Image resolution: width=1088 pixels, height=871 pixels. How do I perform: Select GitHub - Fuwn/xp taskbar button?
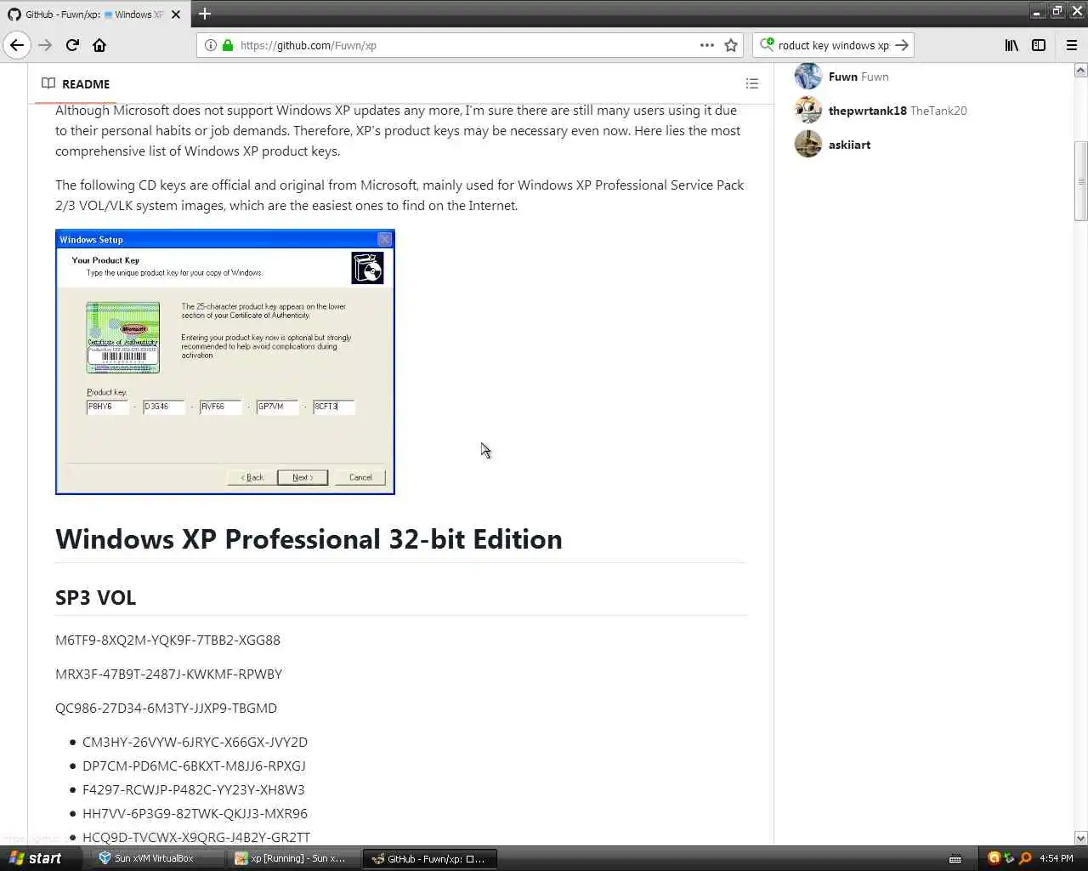[430, 858]
